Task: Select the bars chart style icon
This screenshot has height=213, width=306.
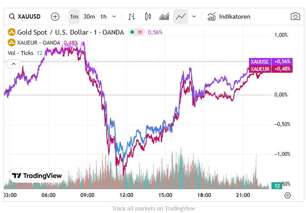Action: tap(132, 16)
